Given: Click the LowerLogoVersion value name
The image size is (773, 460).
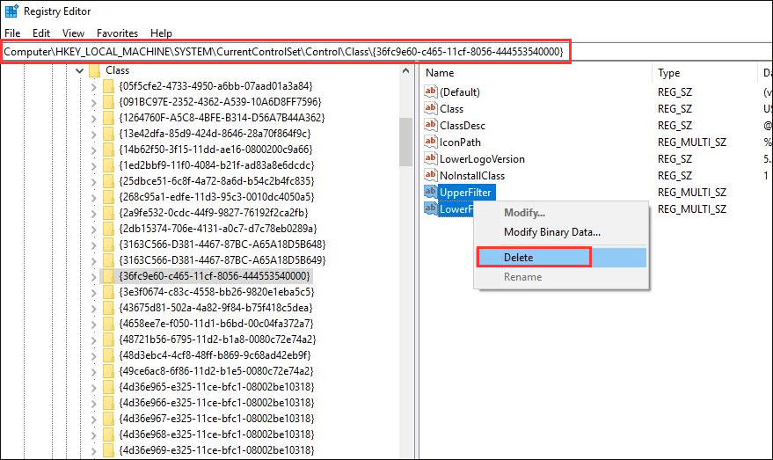Looking at the screenshot, I should coord(482,158).
